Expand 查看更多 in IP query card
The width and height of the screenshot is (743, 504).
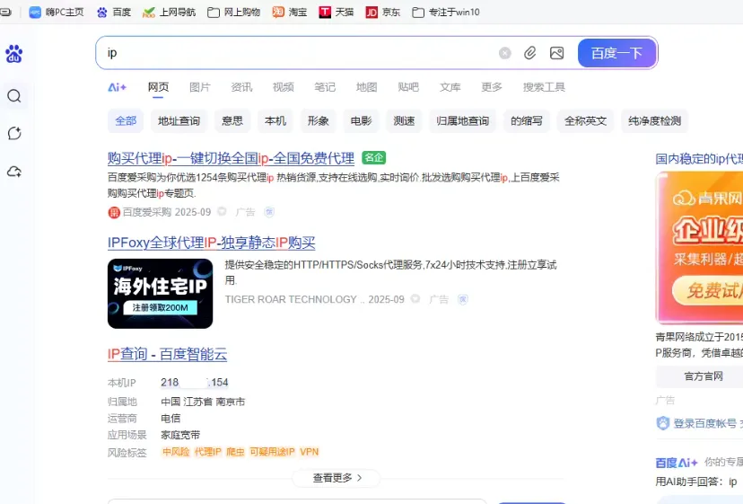pyautogui.click(x=337, y=478)
